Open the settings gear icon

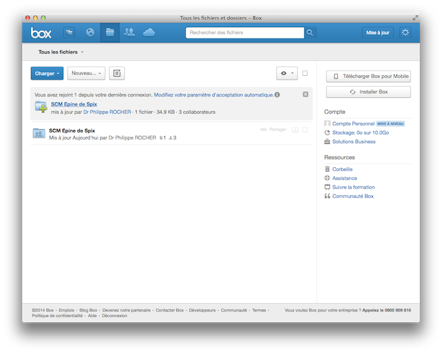[x=405, y=33]
